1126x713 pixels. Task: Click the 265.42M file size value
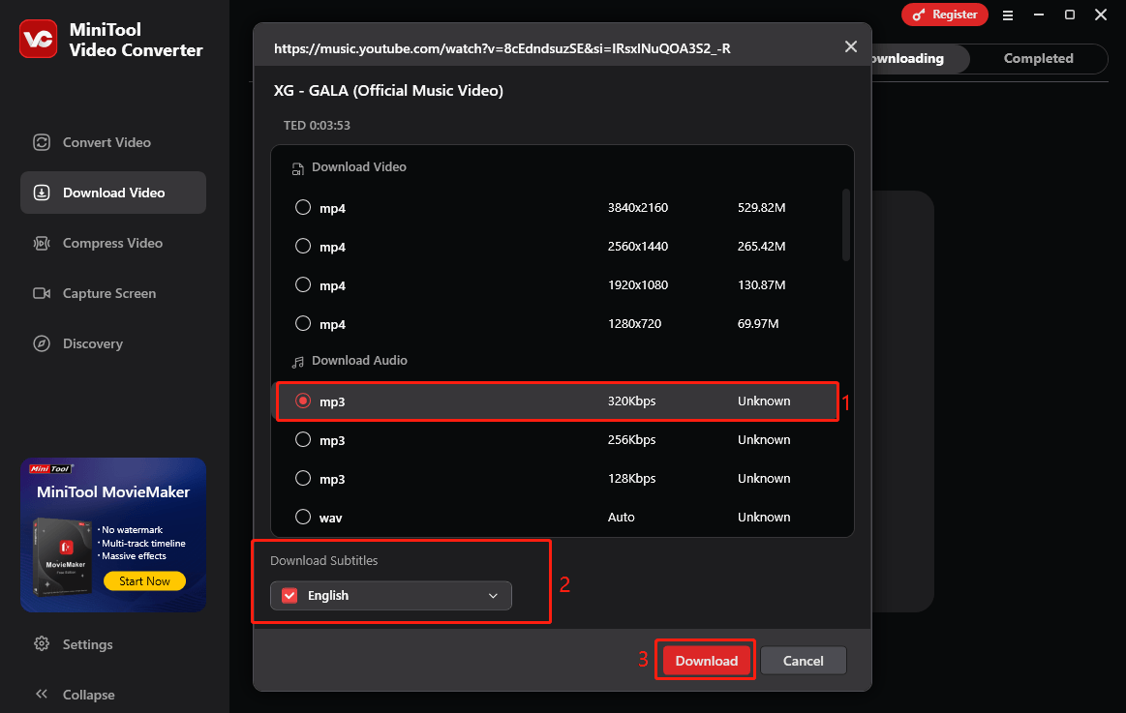coord(761,246)
